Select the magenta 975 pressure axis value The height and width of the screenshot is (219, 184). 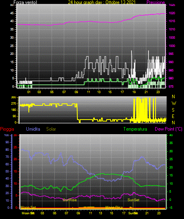171,86
